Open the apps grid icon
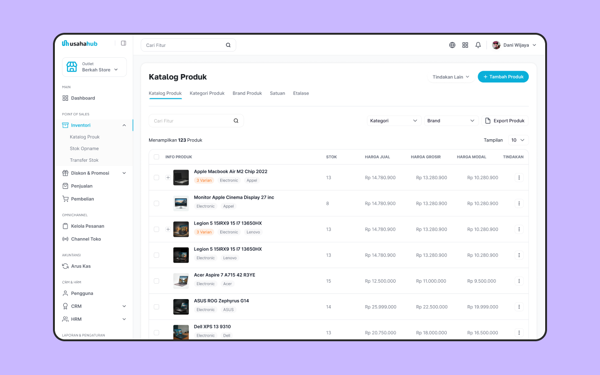The image size is (600, 375). coord(465,45)
